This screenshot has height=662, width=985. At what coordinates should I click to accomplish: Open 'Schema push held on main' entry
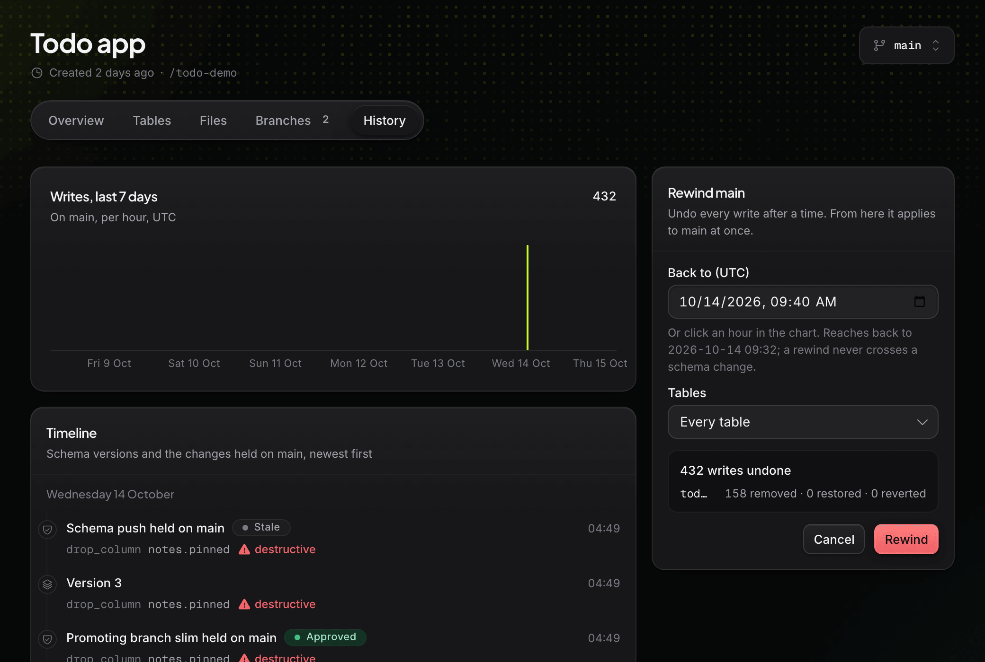coord(145,528)
